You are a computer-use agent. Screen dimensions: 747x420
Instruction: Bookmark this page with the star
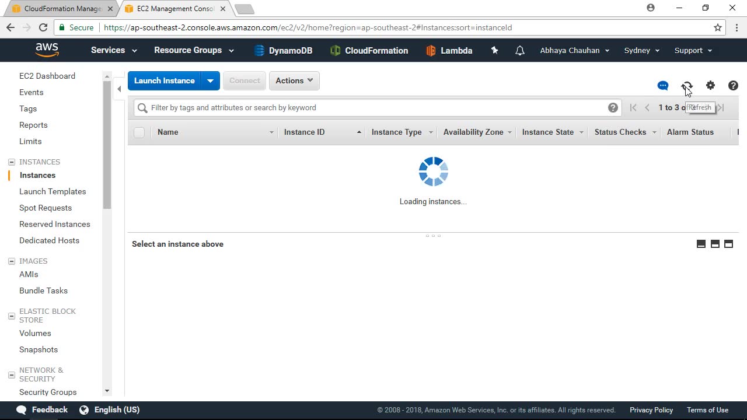(718, 27)
